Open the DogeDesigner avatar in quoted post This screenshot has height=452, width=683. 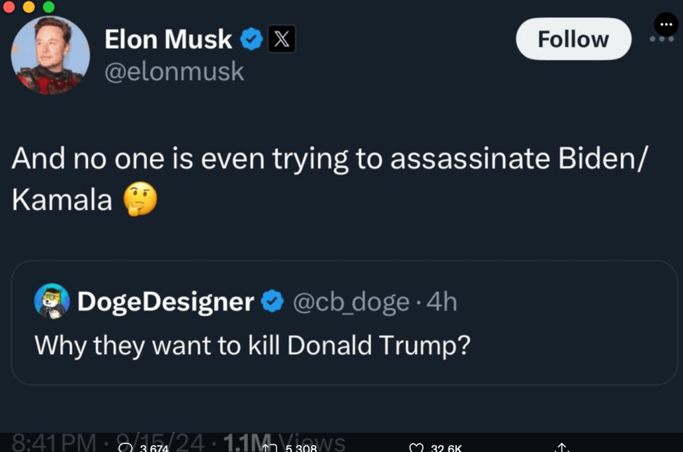[52, 301]
